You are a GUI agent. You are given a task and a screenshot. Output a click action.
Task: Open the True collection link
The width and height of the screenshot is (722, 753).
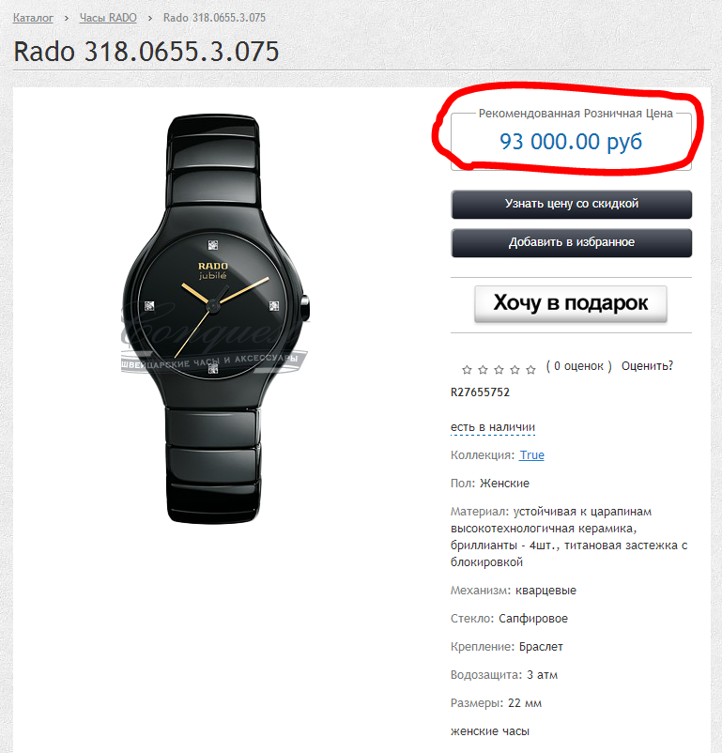click(531, 454)
